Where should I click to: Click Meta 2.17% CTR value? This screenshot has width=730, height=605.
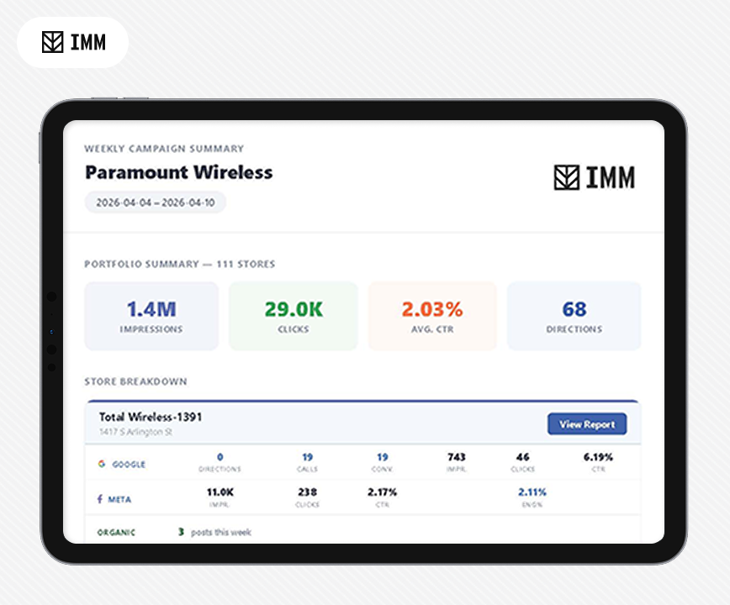pyautogui.click(x=382, y=492)
